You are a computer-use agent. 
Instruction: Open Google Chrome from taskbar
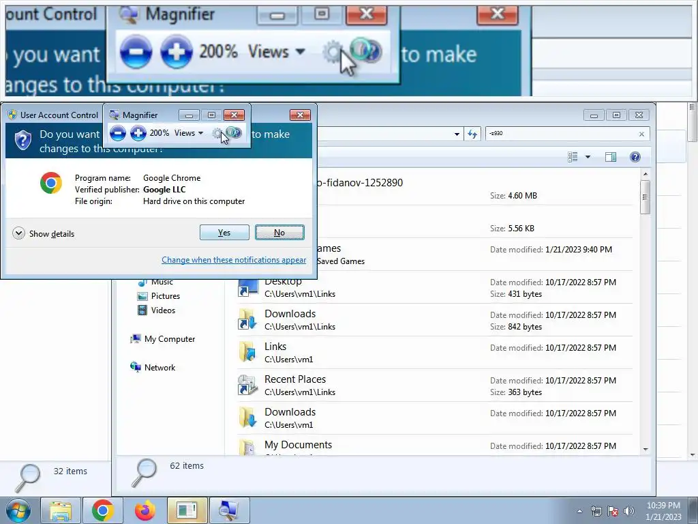pyautogui.click(x=103, y=510)
